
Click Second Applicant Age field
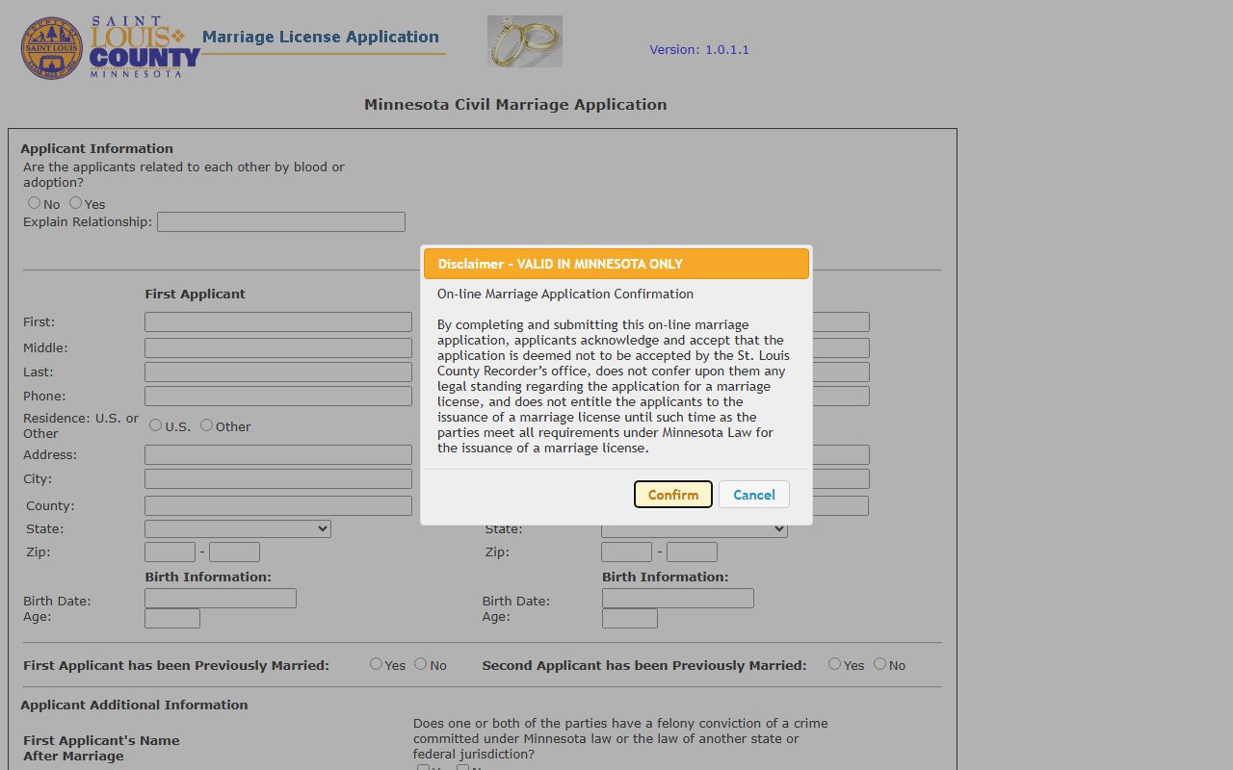(x=630, y=619)
